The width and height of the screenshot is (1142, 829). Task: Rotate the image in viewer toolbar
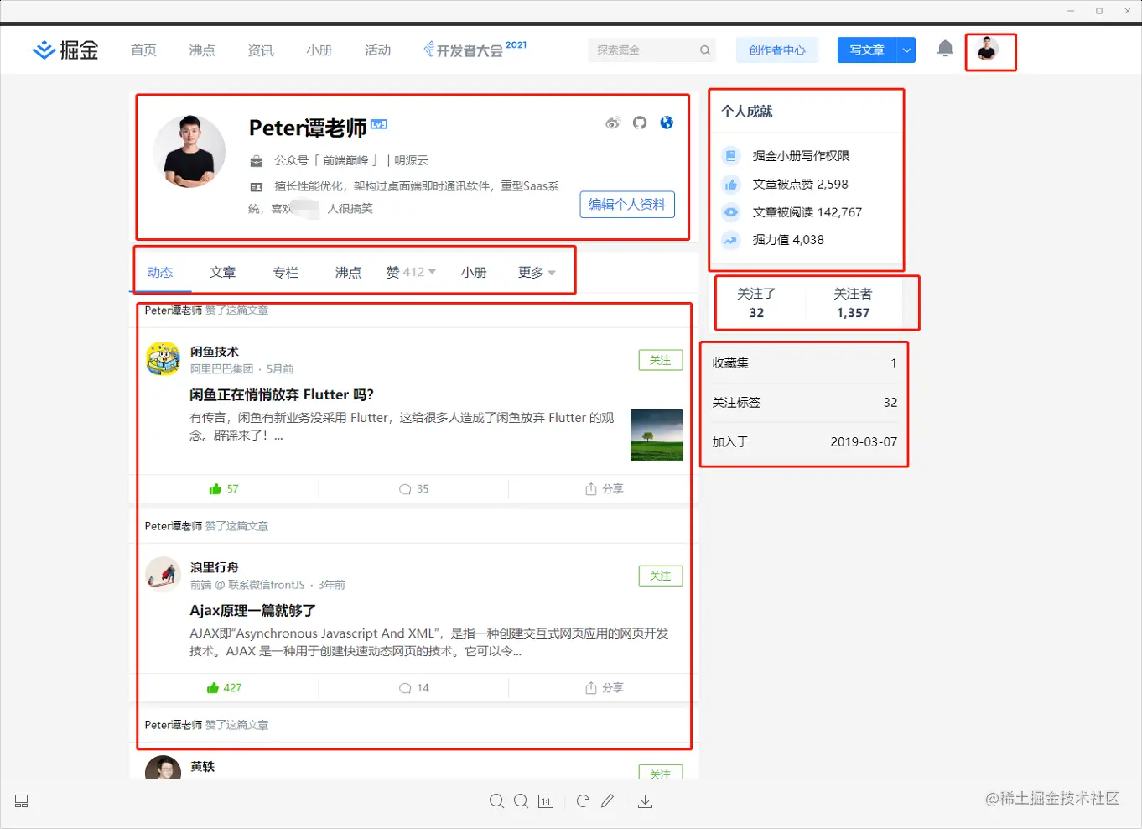point(583,801)
